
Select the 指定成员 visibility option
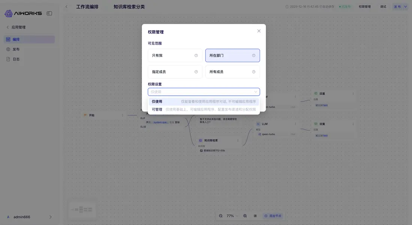coord(175,72)
